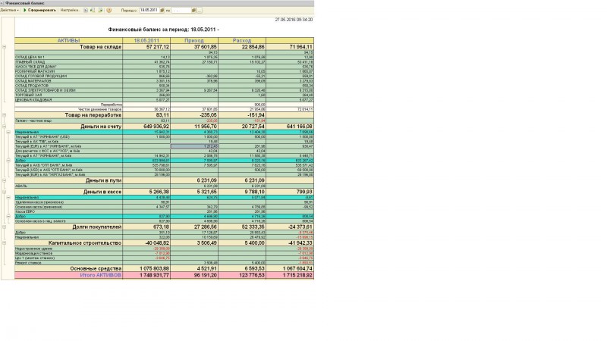Click the Деньги в кассе row label
The image size is (607, 341).
(x=102, y=192)
